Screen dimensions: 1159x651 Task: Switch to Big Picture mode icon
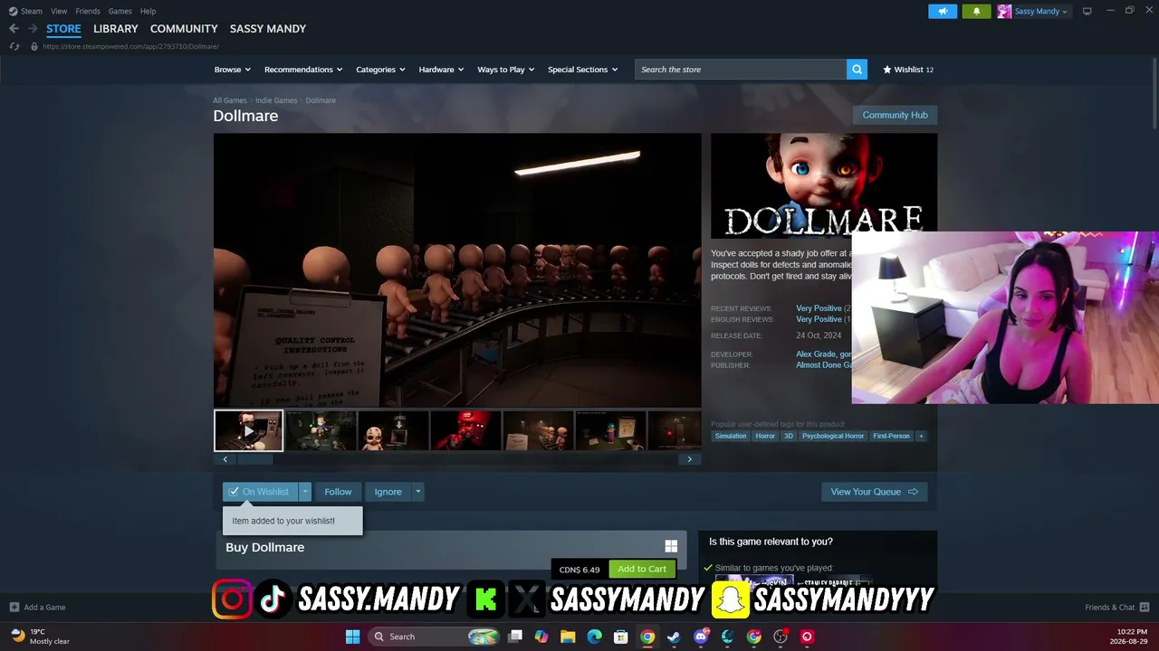click(x=1087, y=11)
